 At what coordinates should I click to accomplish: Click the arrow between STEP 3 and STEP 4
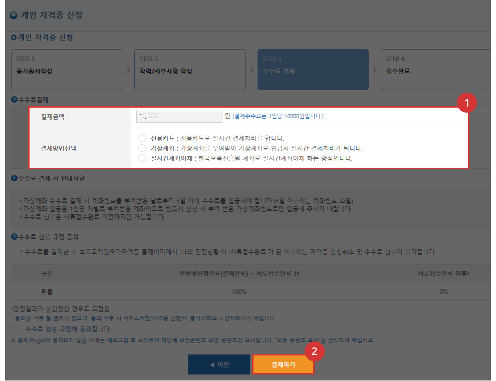click(x=375, y=70)
